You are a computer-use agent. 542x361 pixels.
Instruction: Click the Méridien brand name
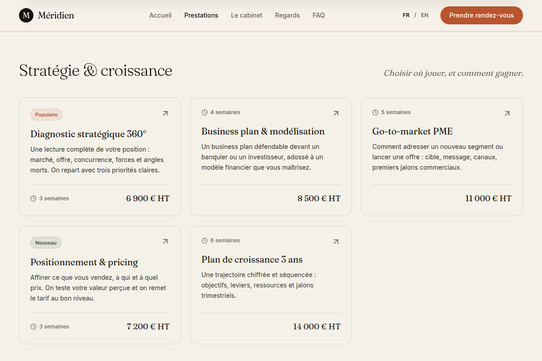[56, 15]
